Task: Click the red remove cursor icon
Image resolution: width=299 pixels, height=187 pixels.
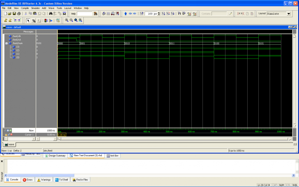Action: [x=11, y=134]
